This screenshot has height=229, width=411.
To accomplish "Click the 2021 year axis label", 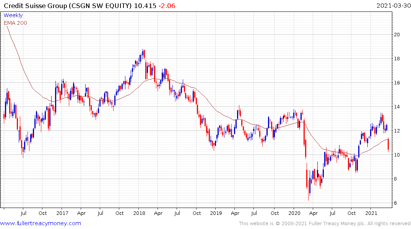I will pyautogui.click(x=371, y=213).
